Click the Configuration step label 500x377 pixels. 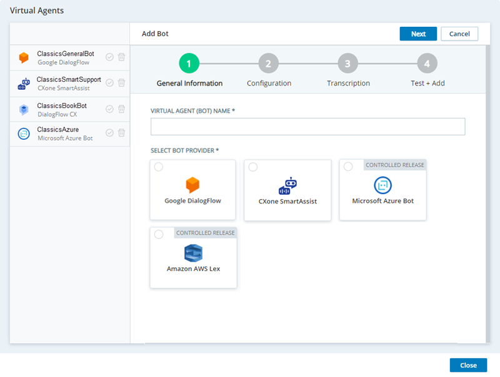click(269, 84)
